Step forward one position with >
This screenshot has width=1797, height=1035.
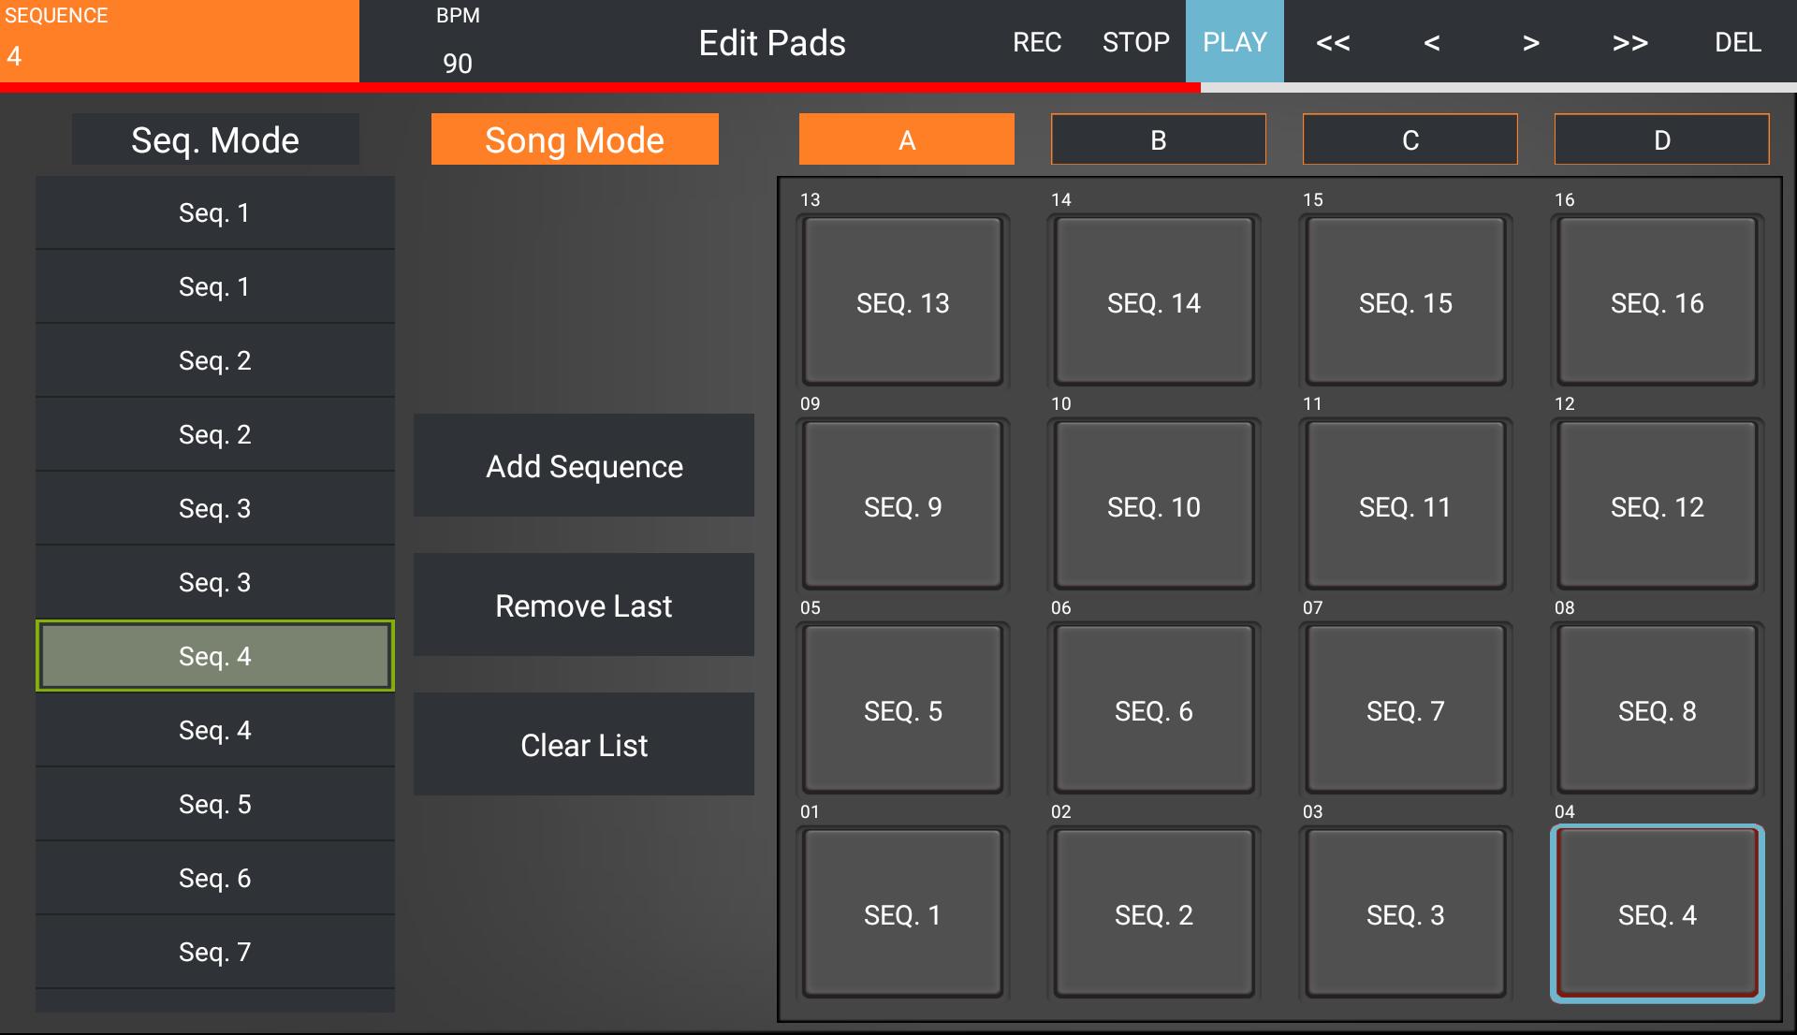(1529, 42)
